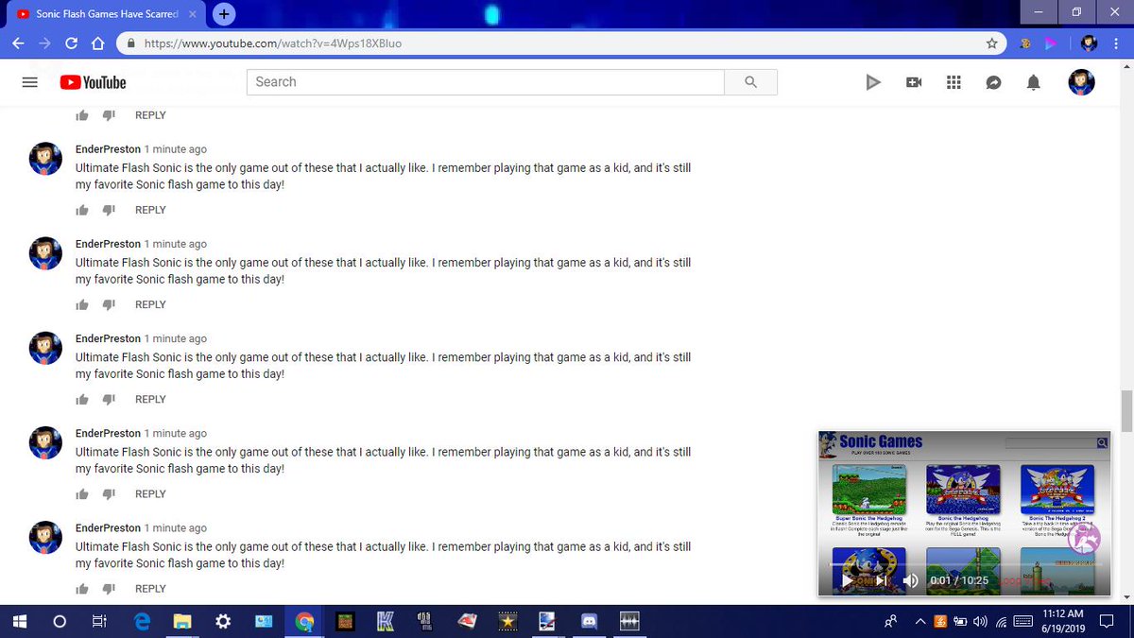Reload the page
1134x638 pixels.
(71, 43)
